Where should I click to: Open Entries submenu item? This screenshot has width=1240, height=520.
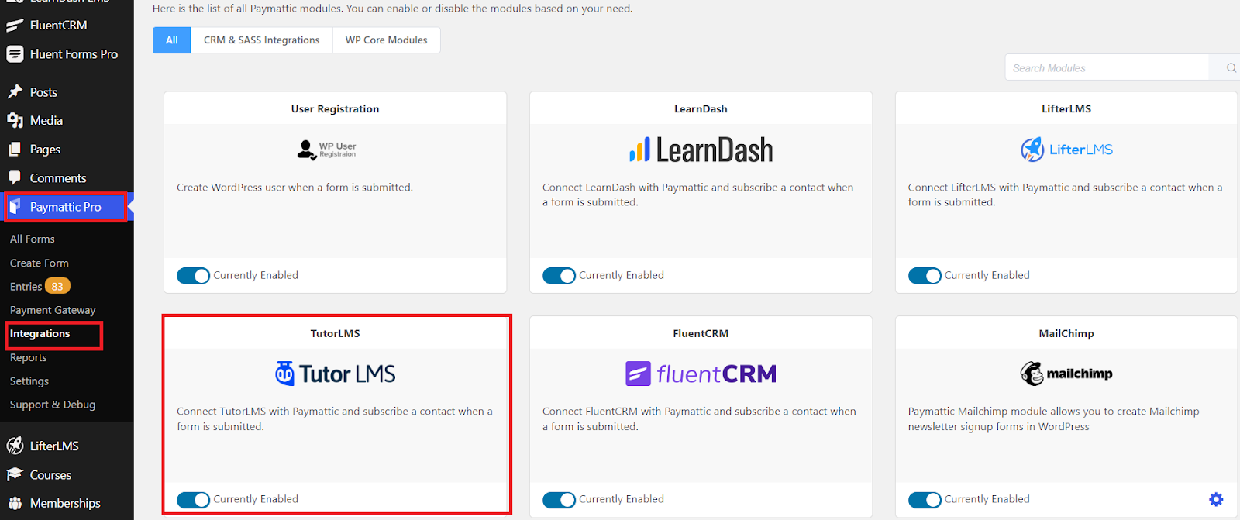click(x=26, y=286)
